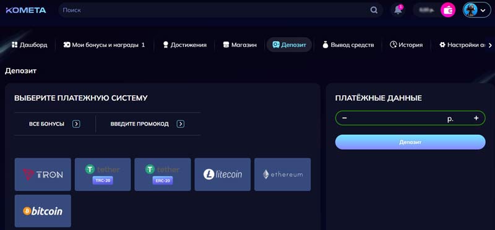Focus the Поиск search field
495x230 pixels.
tap(220, 10)
